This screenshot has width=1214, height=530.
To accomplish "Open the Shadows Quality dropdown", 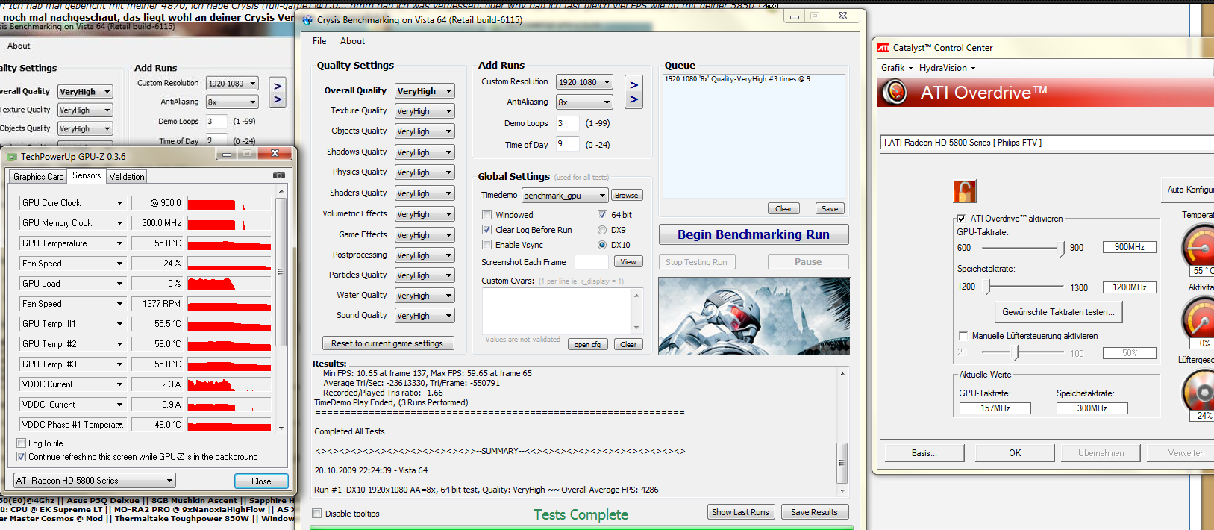I will pos(425,152).
